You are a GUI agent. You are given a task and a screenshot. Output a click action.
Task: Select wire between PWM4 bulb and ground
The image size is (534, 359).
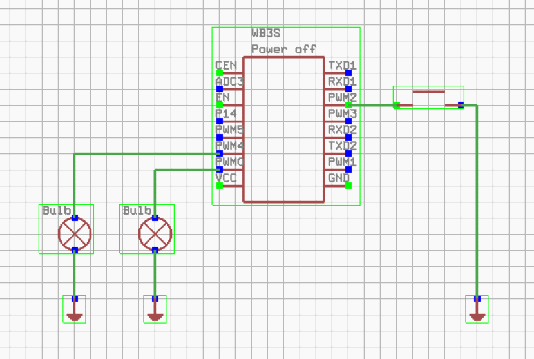click(x=75, y=275)
